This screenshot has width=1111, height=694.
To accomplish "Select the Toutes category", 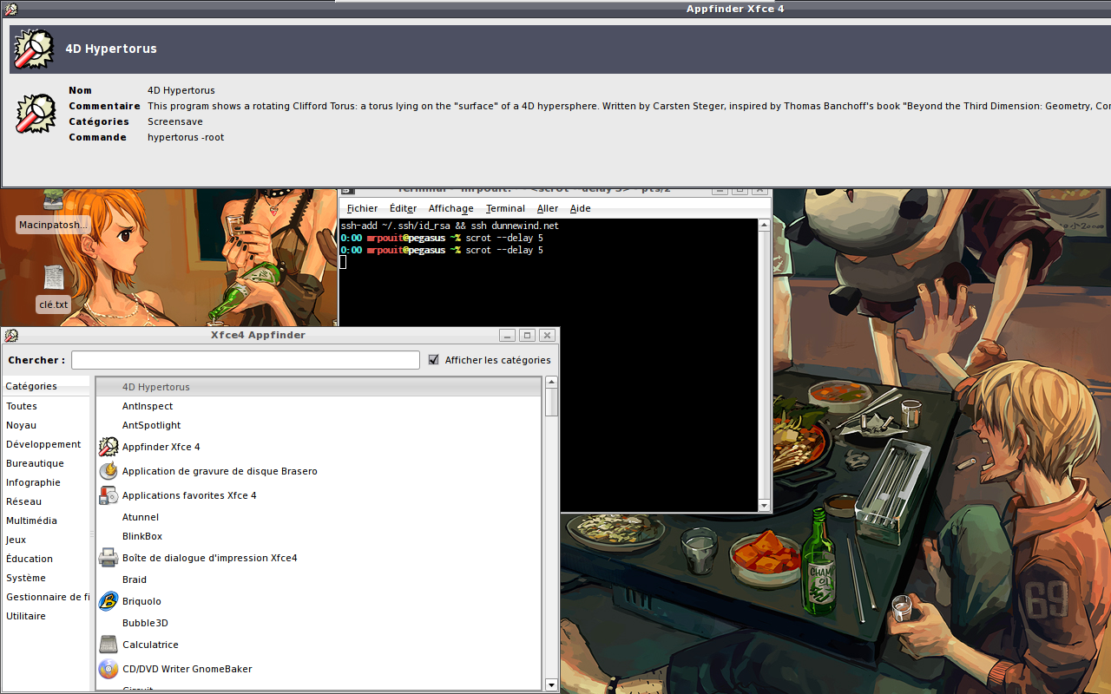I will pyautogui.click(x=22, y=406).
